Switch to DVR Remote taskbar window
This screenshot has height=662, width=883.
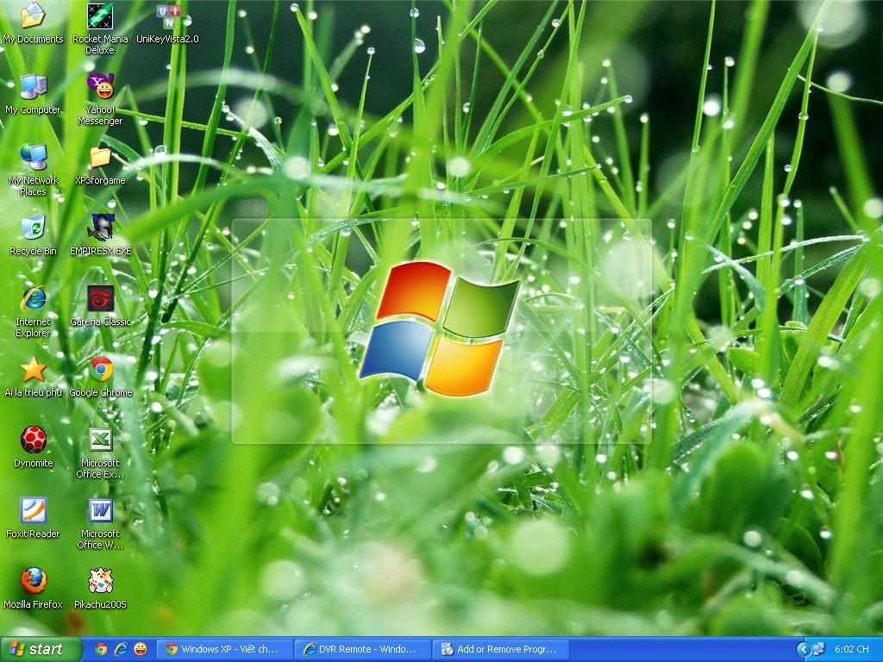coord(363,649)
